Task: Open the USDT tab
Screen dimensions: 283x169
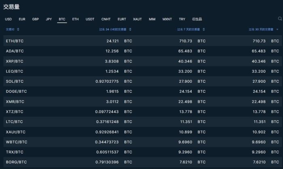Action: (90, 19)
